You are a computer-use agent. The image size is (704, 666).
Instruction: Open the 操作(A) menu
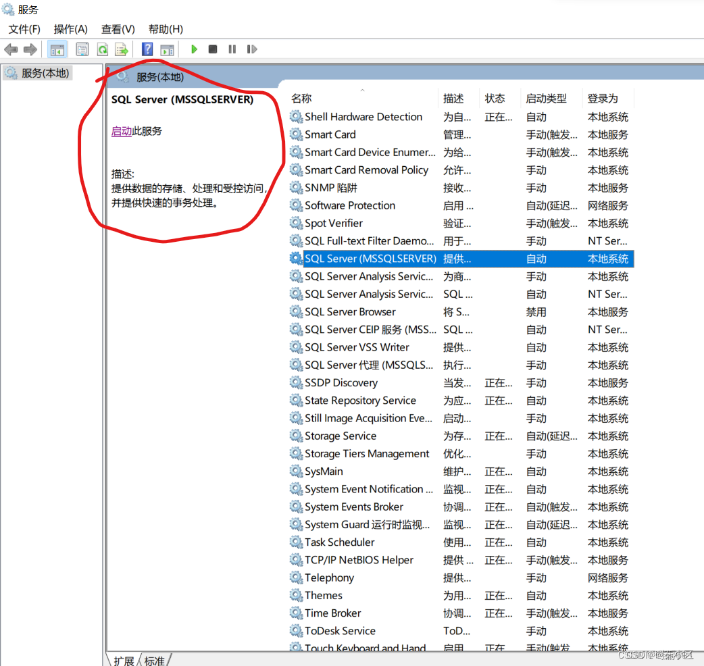click(x=70, y=29)
